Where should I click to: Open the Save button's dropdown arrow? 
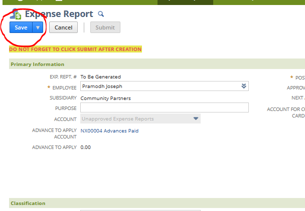[x=38, y=27]
